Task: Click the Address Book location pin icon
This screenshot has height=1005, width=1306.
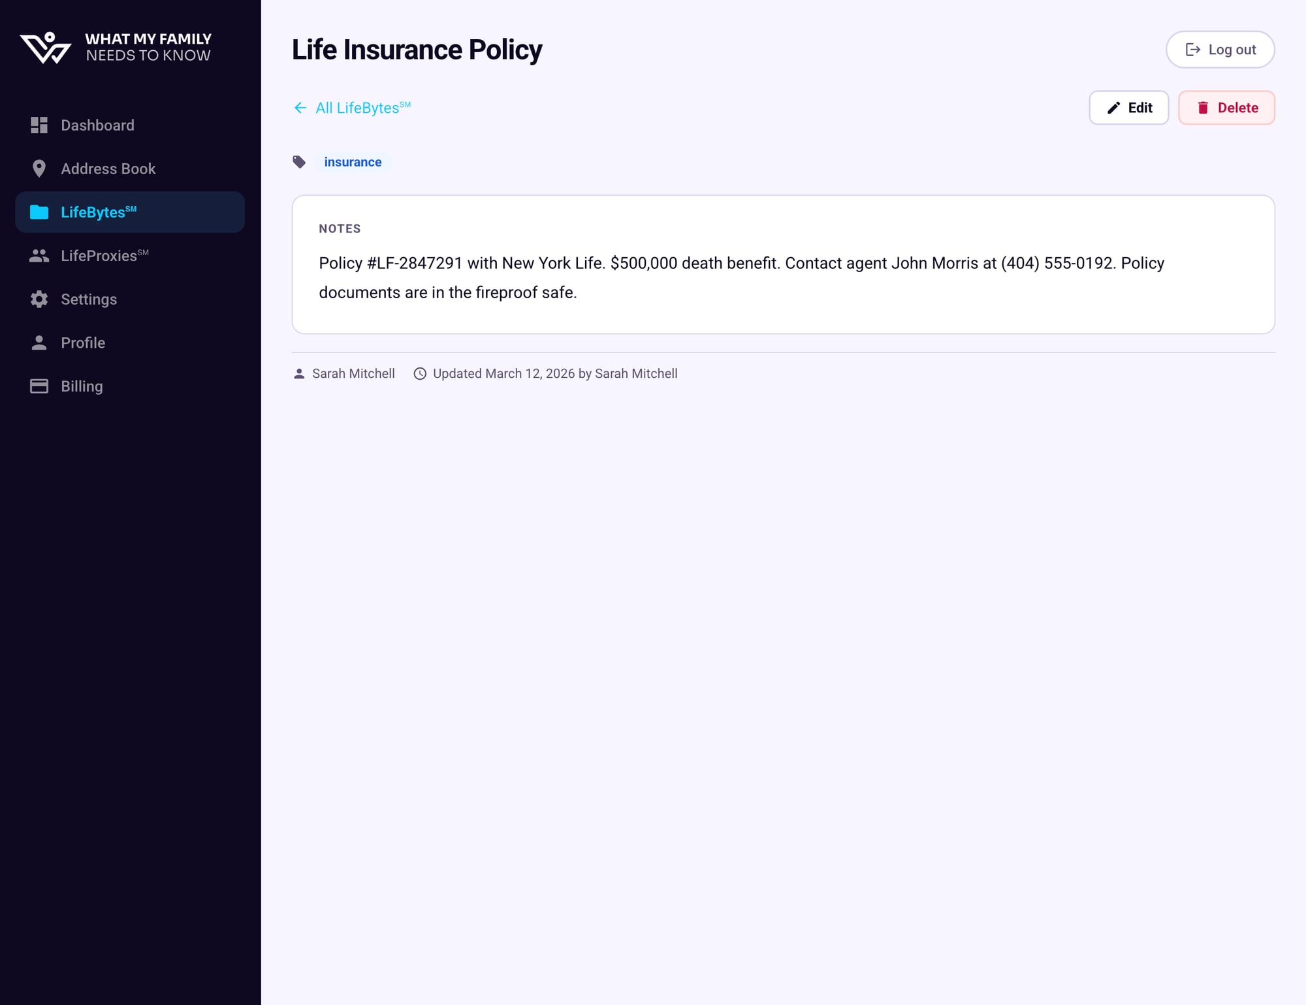Action: click(39, 168)
